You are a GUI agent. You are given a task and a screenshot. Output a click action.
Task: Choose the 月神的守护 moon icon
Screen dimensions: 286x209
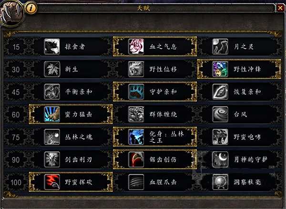tap(220, 159)
